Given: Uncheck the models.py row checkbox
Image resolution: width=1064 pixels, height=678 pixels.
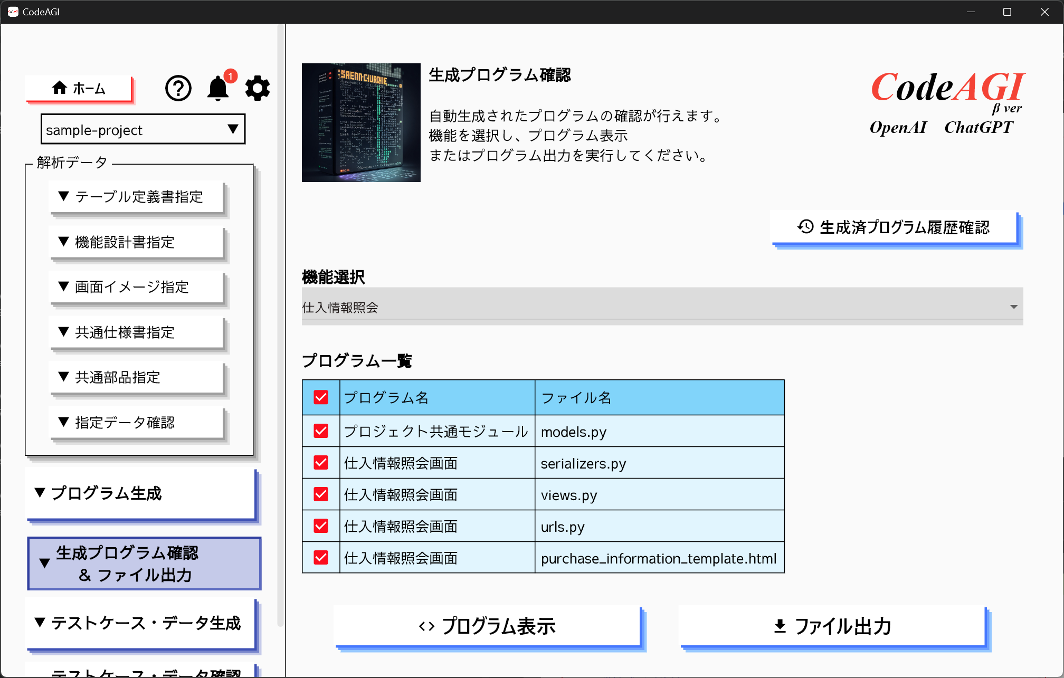Looking at the screenshot, I should coord(321,432).
